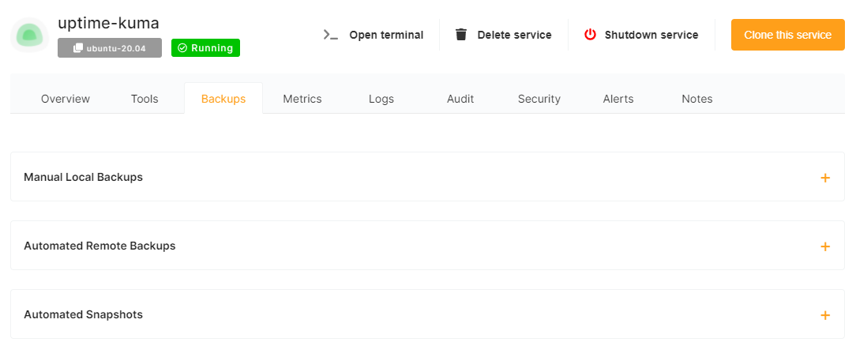
Task: Go to the Metrics tab
Action: [x=302, y=99]
